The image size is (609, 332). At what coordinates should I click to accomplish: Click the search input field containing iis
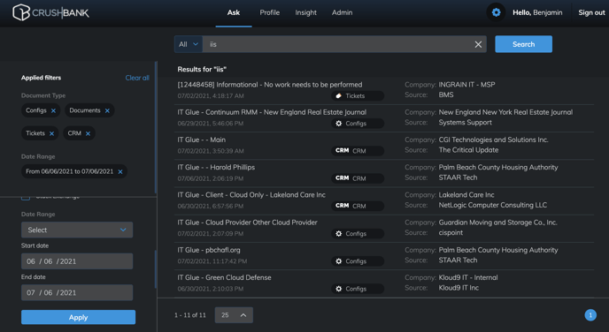(338, 44)
